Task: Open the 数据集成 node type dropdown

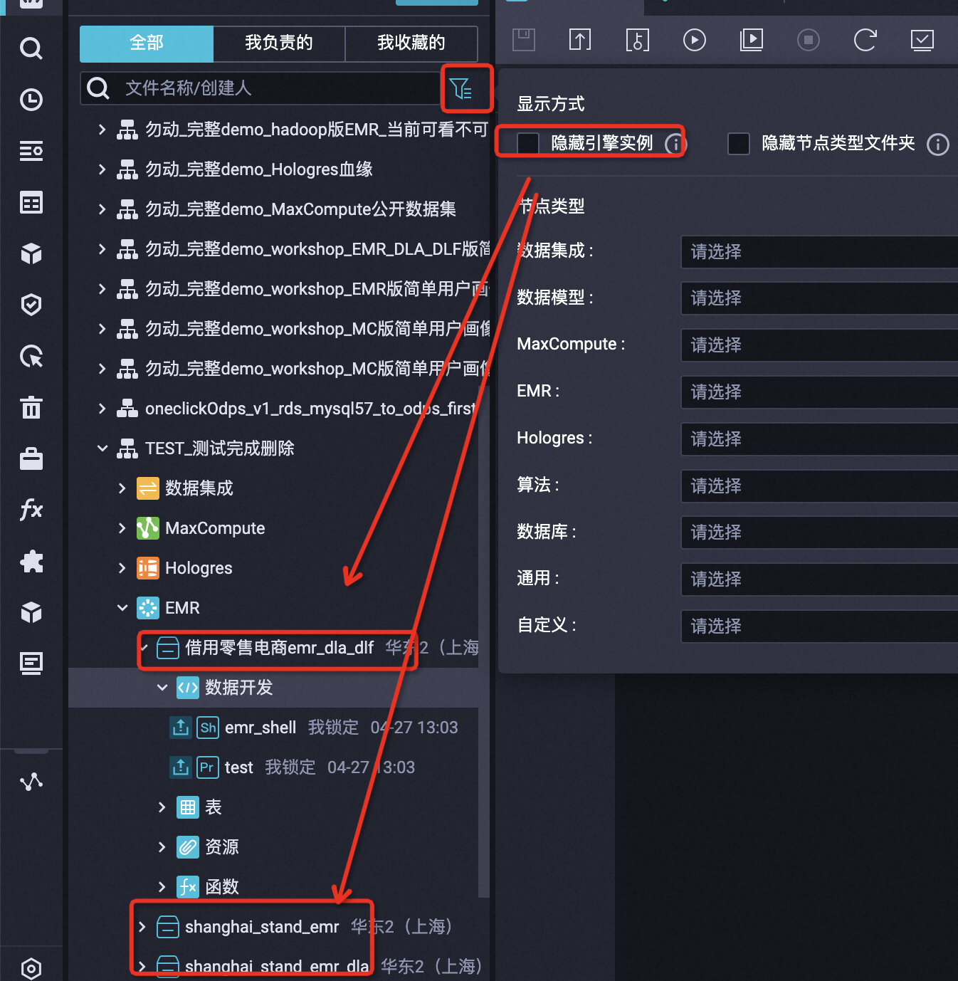Action: [819, 252]
